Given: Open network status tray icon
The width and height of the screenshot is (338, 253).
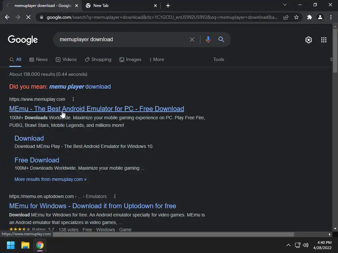Looking at the screenshot, I should pyautogui.click(x=297, y=245).
